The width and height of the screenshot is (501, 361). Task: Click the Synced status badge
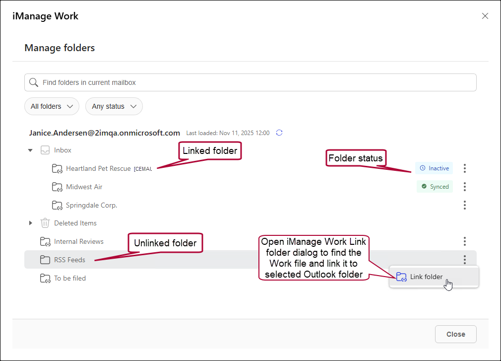(x=435, y=187)
